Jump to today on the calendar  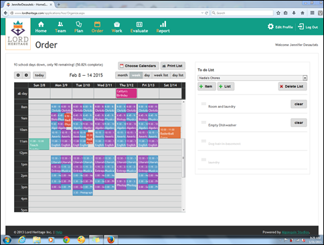pos(39,75)
